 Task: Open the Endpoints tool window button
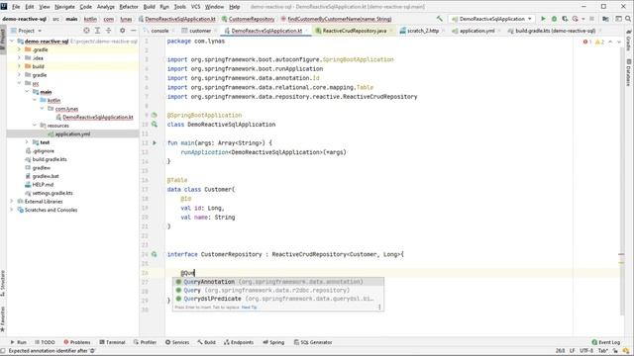(x=239, y=342)
